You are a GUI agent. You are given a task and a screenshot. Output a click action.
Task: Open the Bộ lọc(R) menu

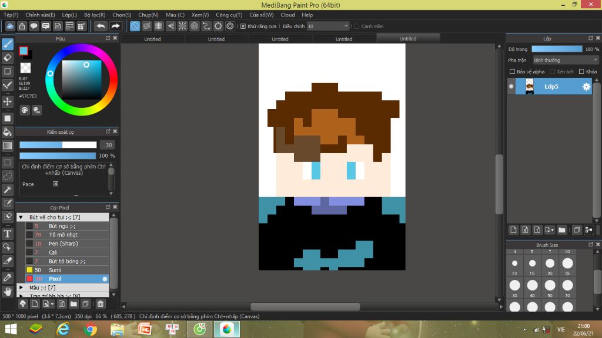[95, 15]
